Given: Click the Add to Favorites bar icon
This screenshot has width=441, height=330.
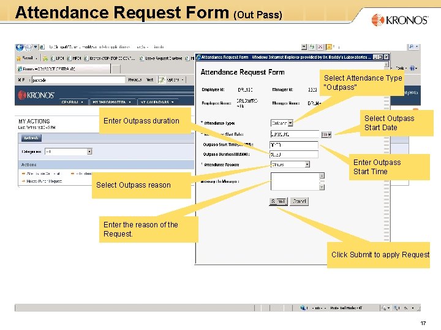Looking at the screenshot, I should (45, 59).
